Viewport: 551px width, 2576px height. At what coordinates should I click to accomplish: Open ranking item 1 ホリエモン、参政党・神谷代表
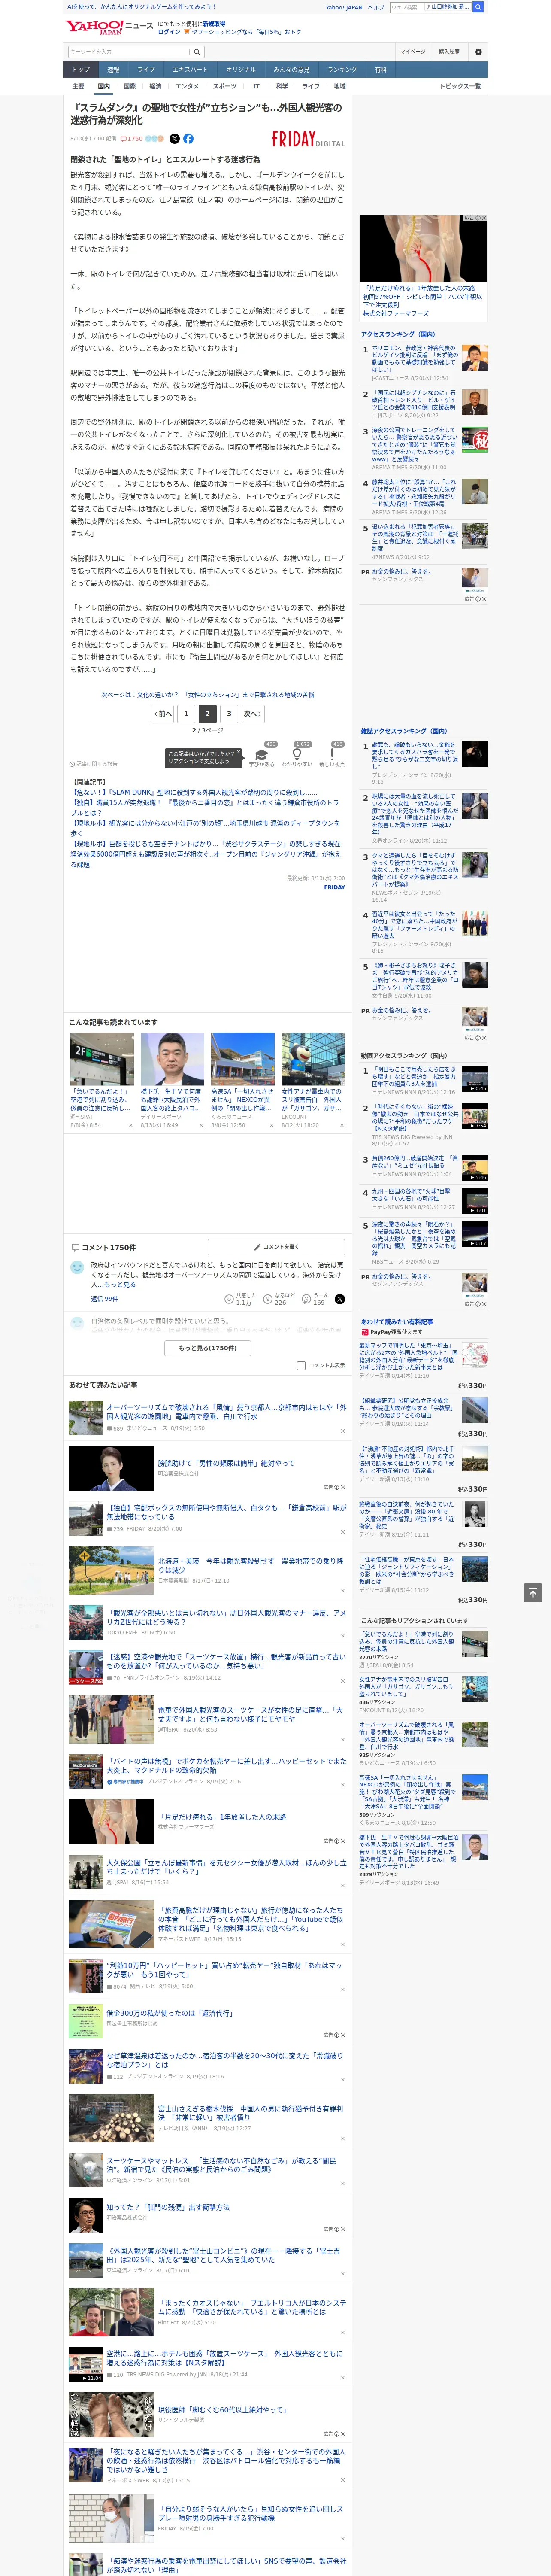pos(414,359)
